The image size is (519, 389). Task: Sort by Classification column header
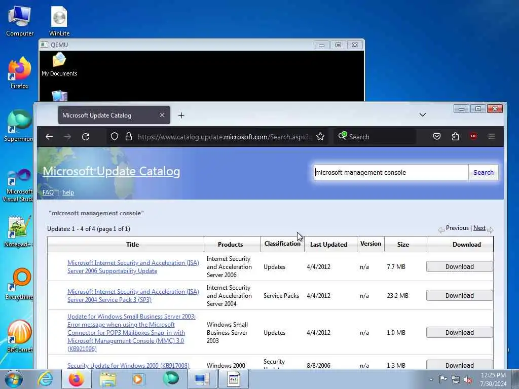[282, 244]
